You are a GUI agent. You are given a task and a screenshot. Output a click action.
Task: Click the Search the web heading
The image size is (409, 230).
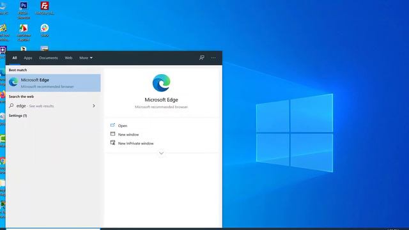click(21, 96)
